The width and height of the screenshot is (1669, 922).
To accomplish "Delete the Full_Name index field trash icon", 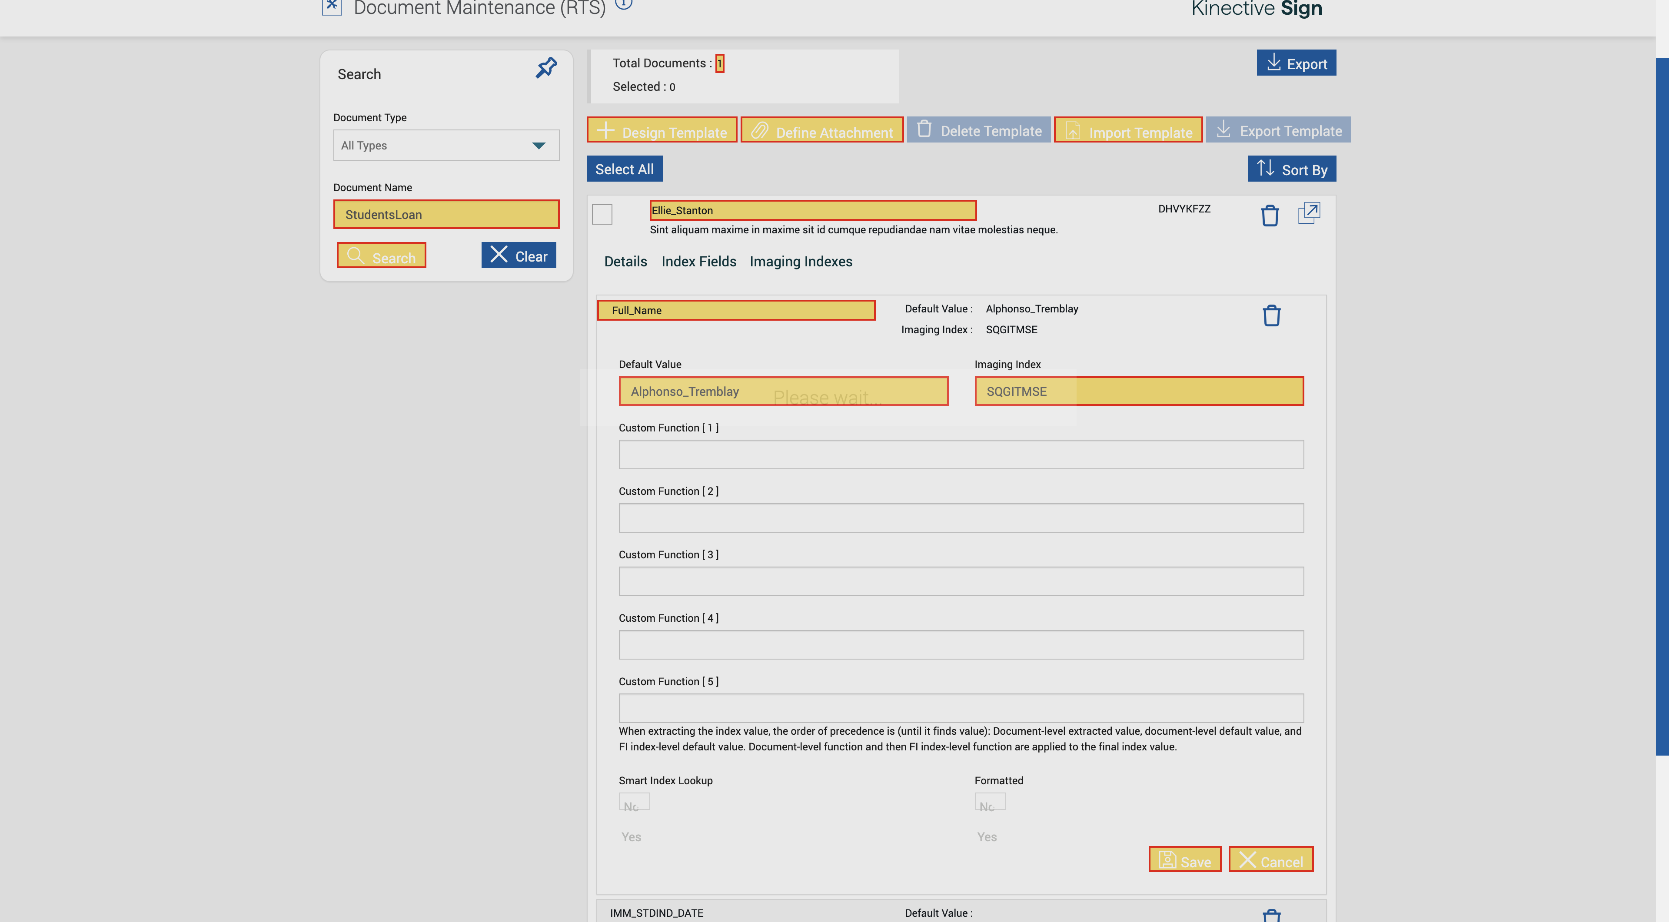I will coord(1271,315).
